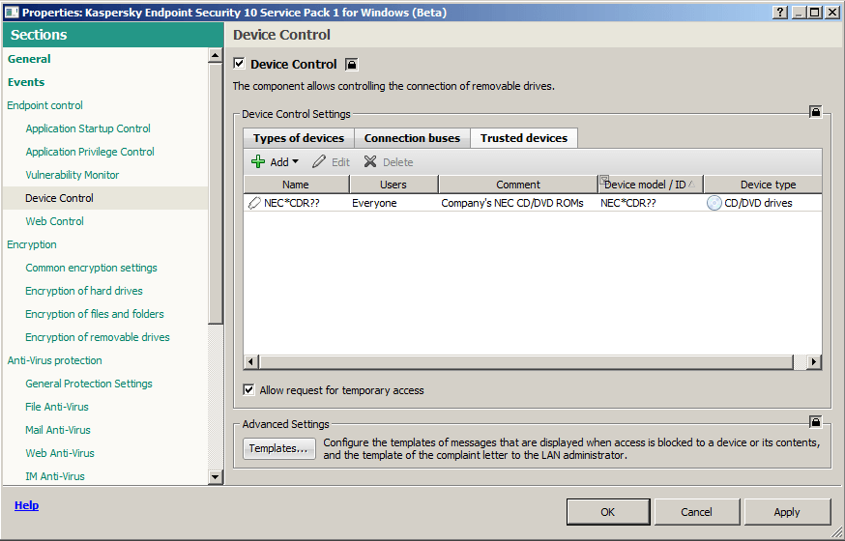This screenshot has height=541, width=845.
Task: Open the Help link
Action: coord(26,505)
